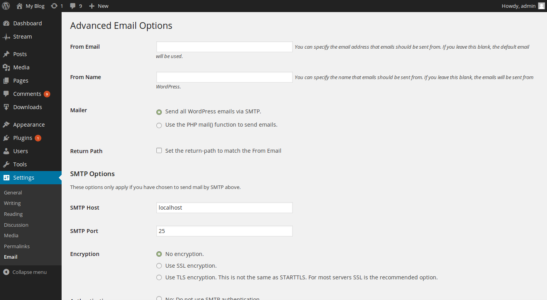The image size is (547, 300).
Task: Choose Use SSL encryption option
Action: (159, 266)
